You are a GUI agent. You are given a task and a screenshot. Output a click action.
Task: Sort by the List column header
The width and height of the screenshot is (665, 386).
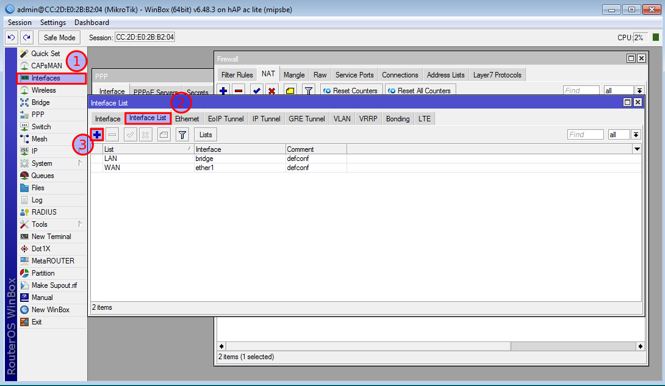click(x=148, y=149)
